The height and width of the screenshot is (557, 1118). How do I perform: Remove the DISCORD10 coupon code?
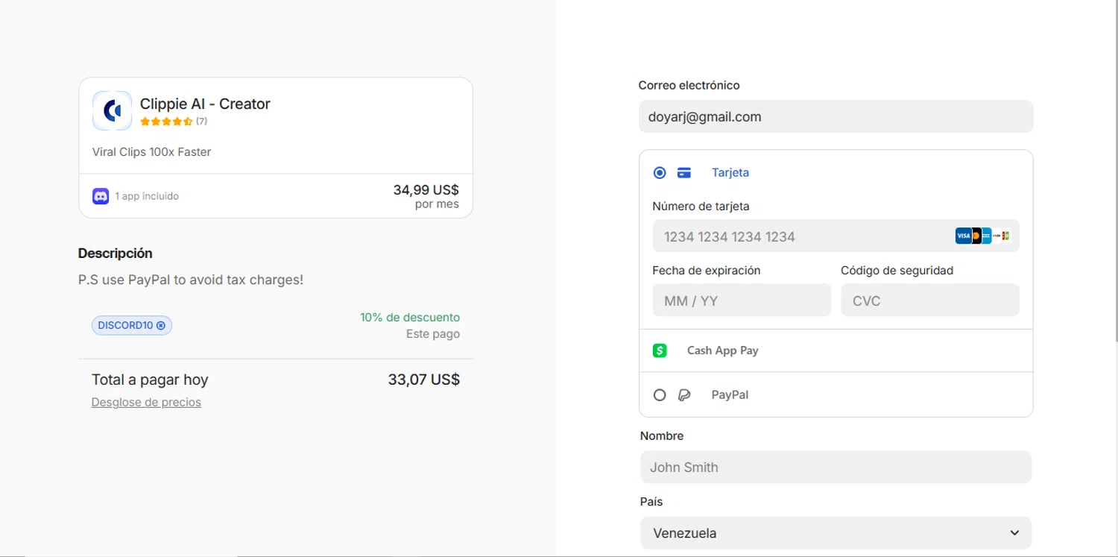pos(161,325)
